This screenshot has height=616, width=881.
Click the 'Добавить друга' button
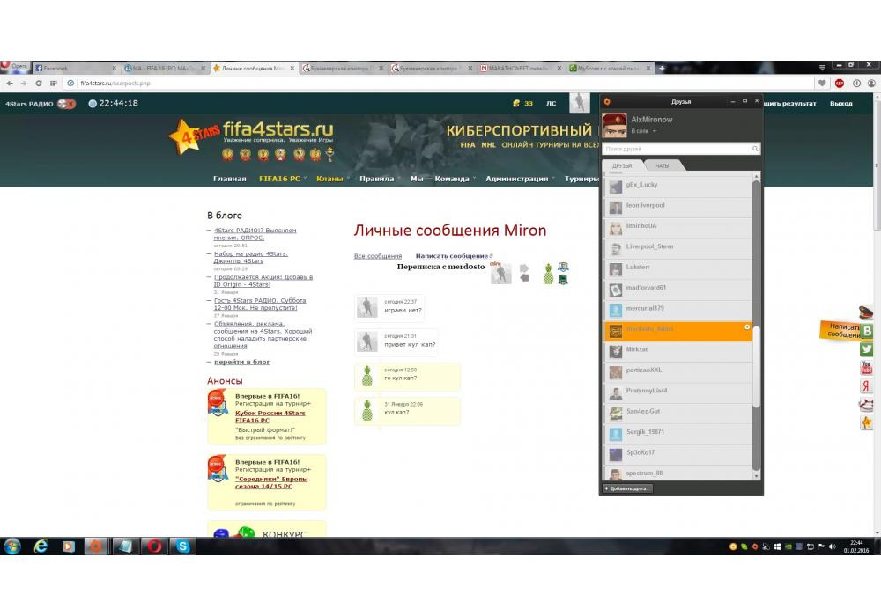tap(627, 488)
